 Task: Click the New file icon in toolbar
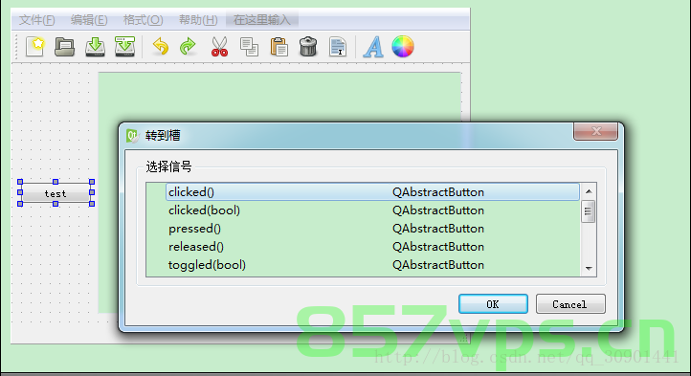(35, 47)
